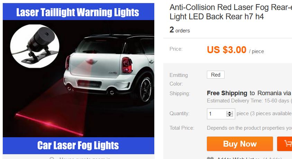Click the Anti-Collision Red Laser product title
The height and width of the screenshot is (159, 292).
pyautogui.click(x=231, y=12)
